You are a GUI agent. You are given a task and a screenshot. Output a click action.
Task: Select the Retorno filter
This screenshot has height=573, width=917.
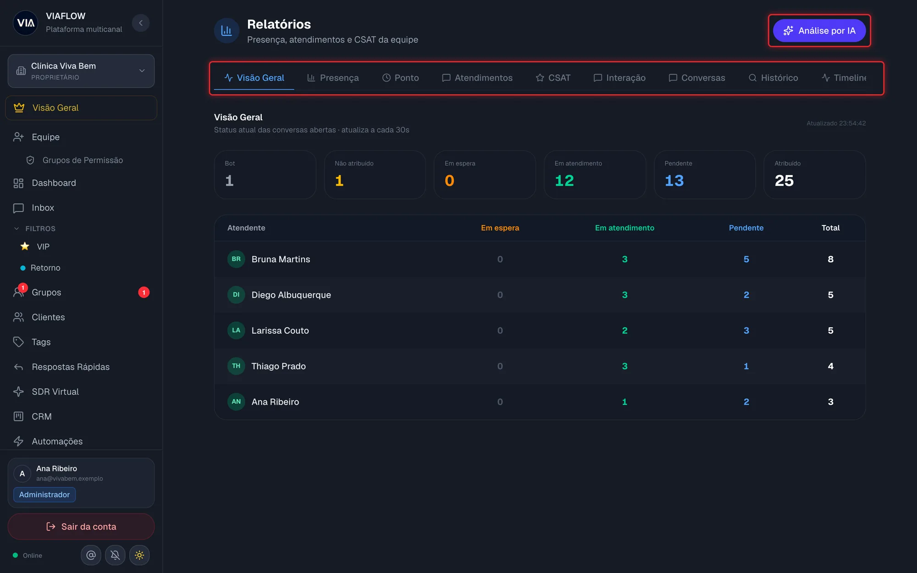pyautogui.click(x=81, y=268)
